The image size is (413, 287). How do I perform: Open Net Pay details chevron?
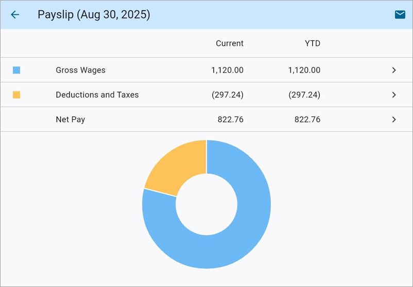point(394,119)
